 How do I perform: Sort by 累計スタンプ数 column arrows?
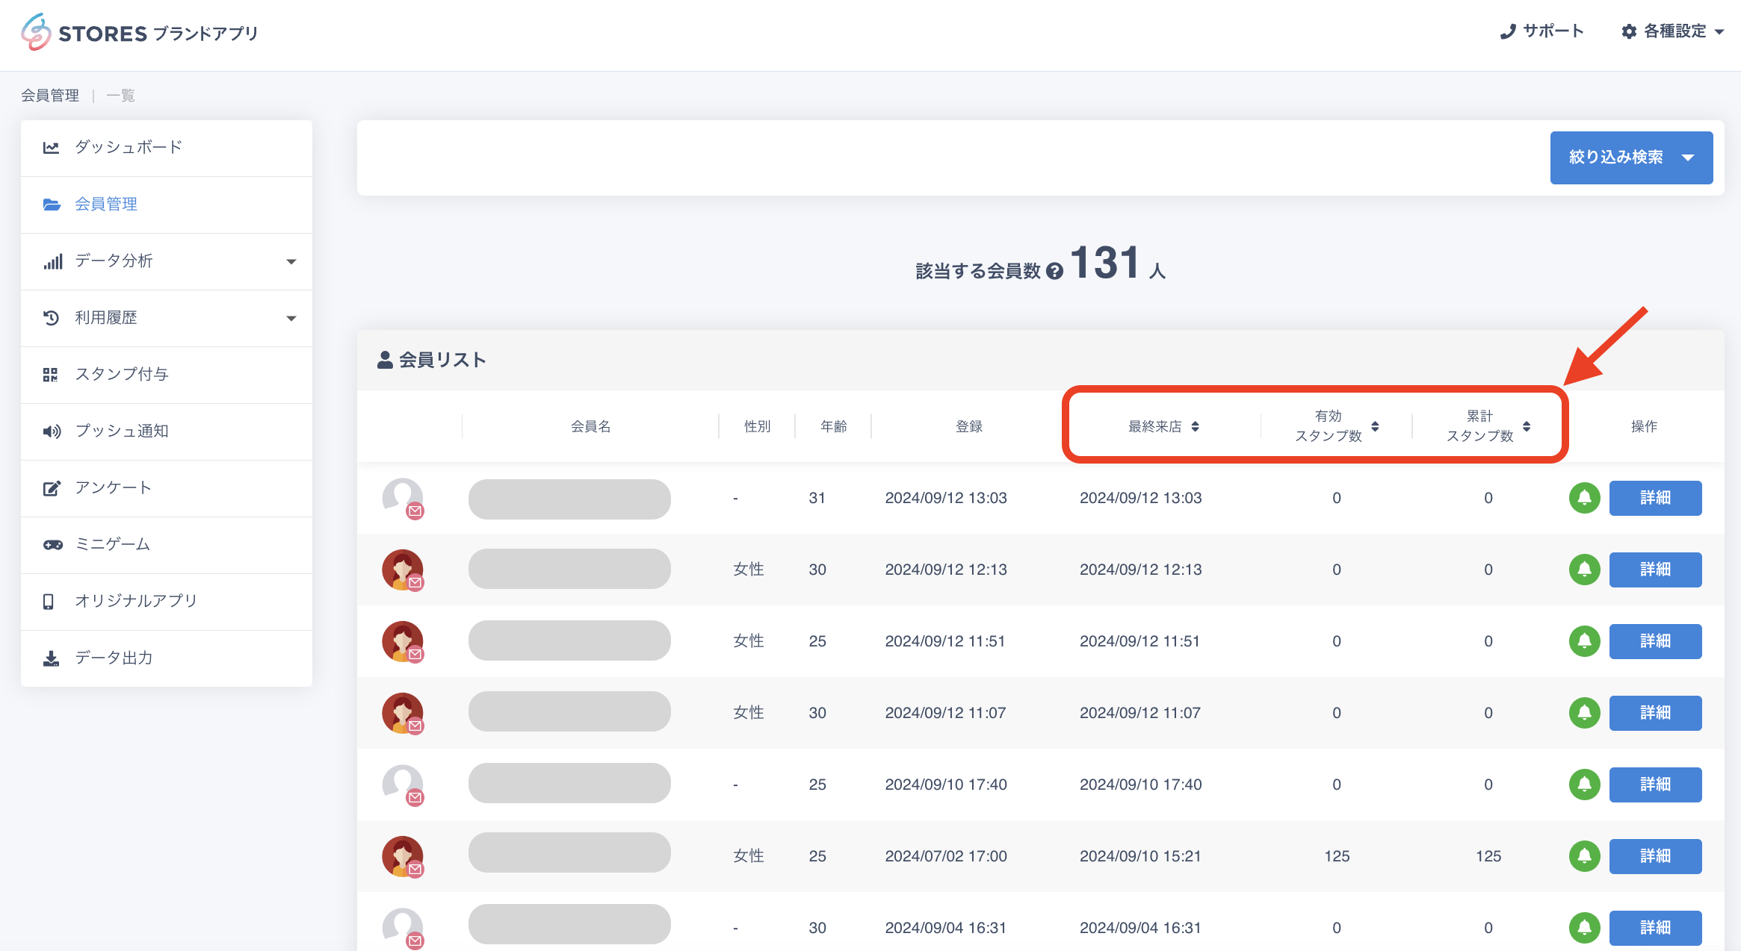pyautogui.click(x=1527, y=426)
